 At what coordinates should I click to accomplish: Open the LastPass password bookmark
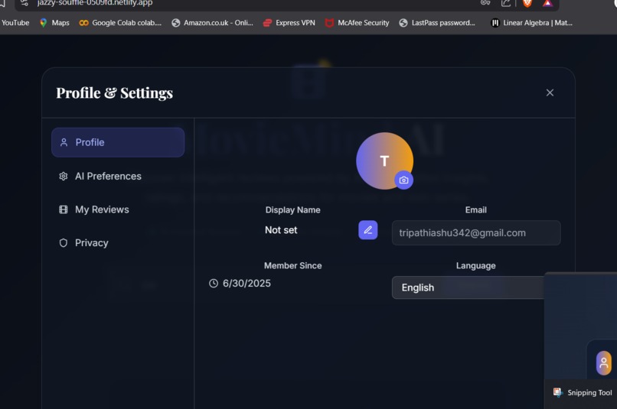click(x=437, y=23)
